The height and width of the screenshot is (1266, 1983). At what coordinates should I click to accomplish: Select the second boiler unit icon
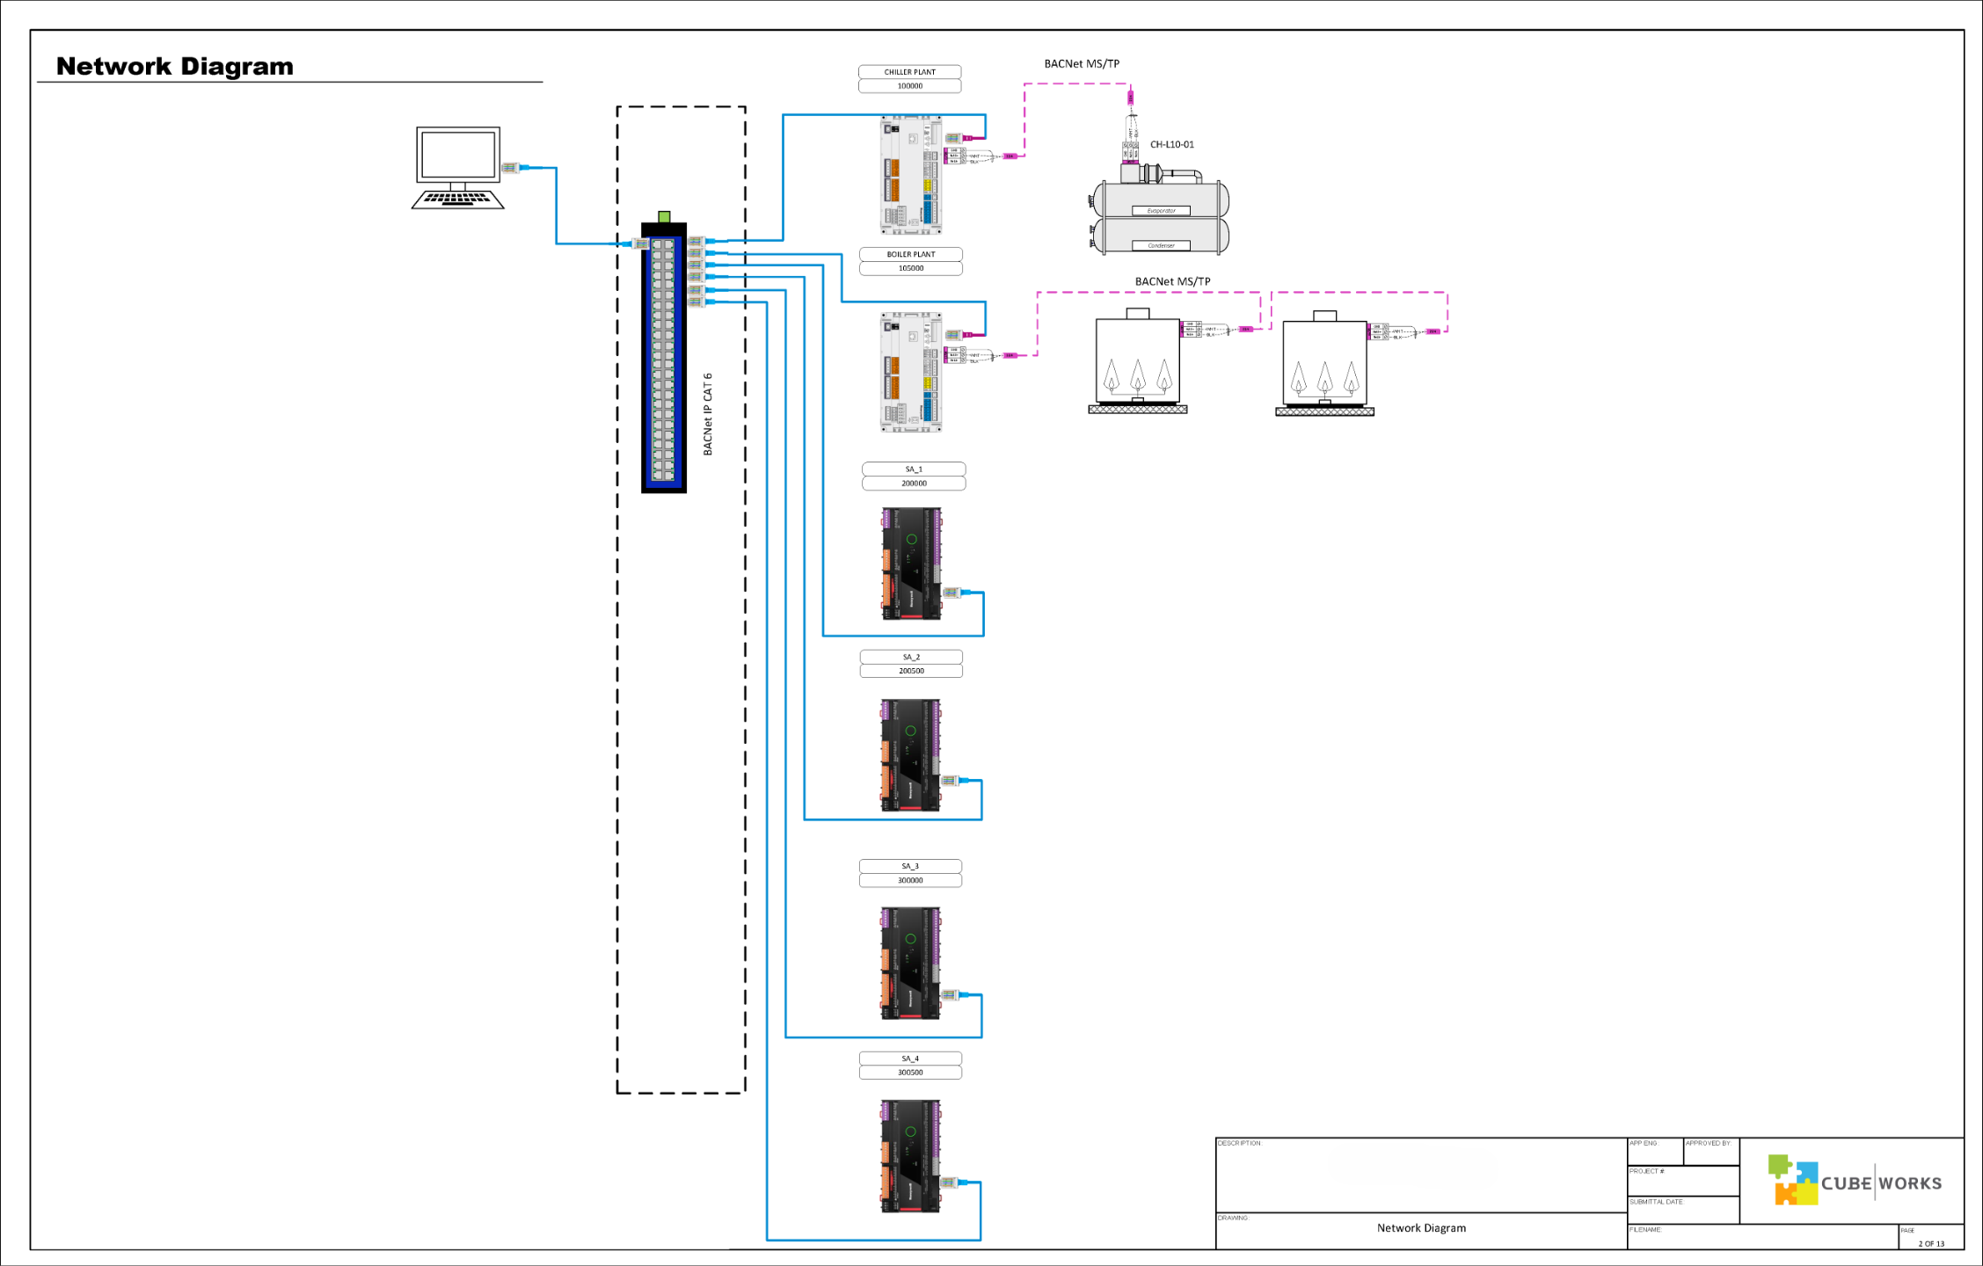(x=1324, y=363)
